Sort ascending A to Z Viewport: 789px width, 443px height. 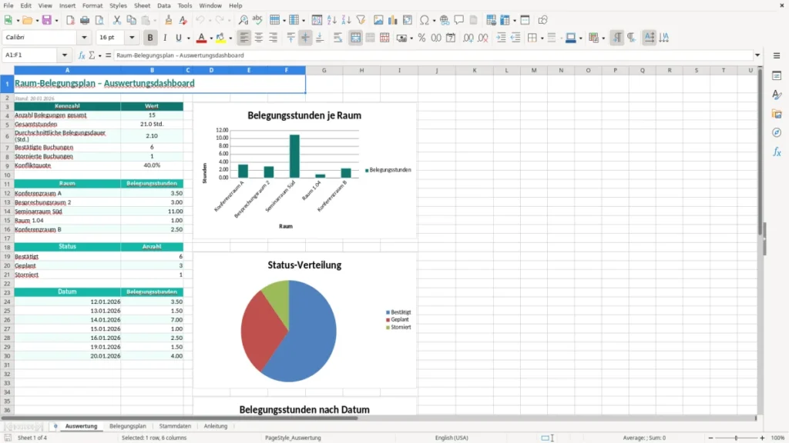coord(331,20)
